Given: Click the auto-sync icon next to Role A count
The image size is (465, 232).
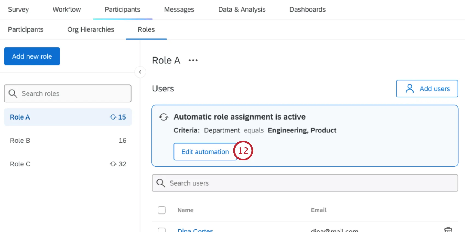Looking at the screenshot, I should pyautogui.click(x=113, y=117).
